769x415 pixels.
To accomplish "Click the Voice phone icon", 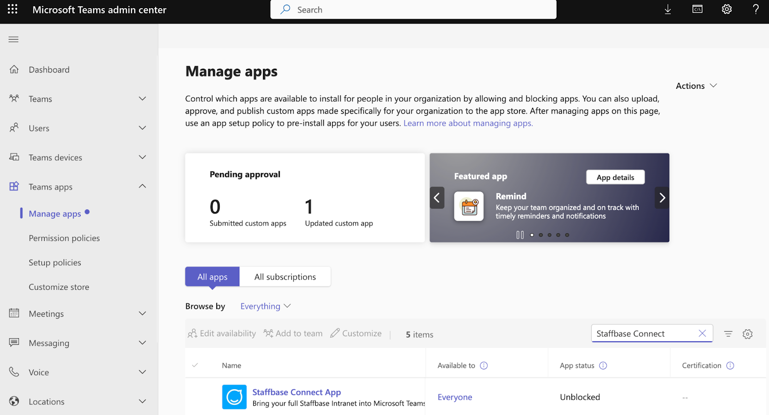I will [x=14, y=372].
